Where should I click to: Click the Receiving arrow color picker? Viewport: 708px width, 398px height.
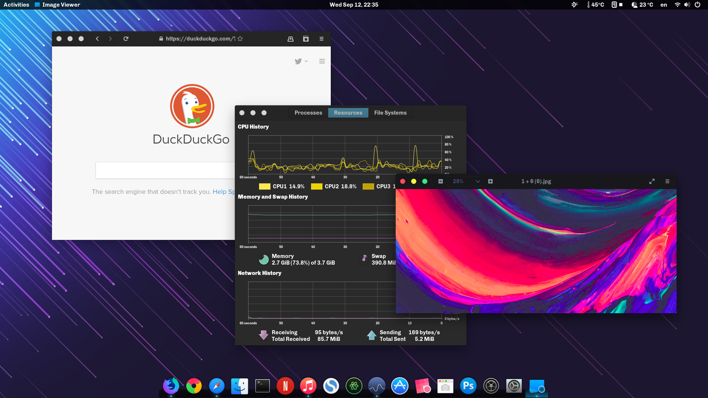tap(263, 335)
